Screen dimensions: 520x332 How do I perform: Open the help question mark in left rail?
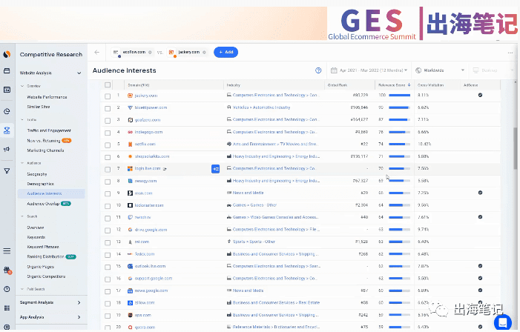(x=7, y=289)
